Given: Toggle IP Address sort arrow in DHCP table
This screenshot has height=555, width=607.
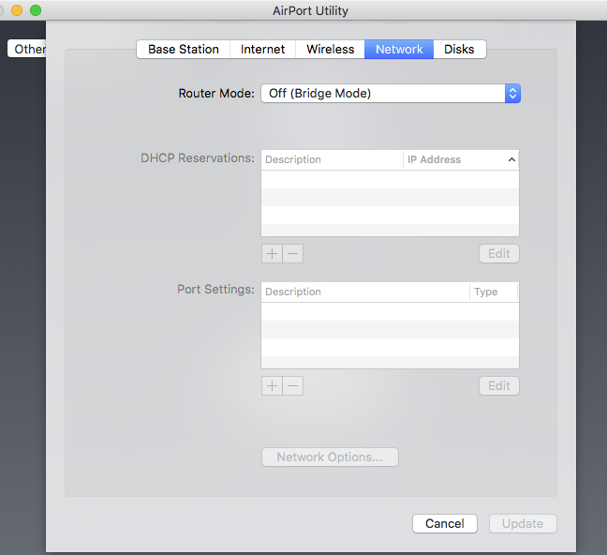Looking at the screenshot, I should (511, 159).
